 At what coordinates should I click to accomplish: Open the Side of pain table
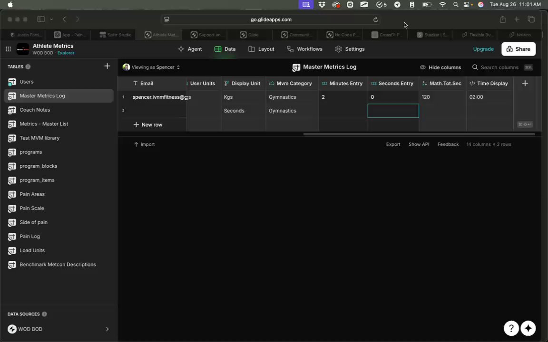point(59,222)
